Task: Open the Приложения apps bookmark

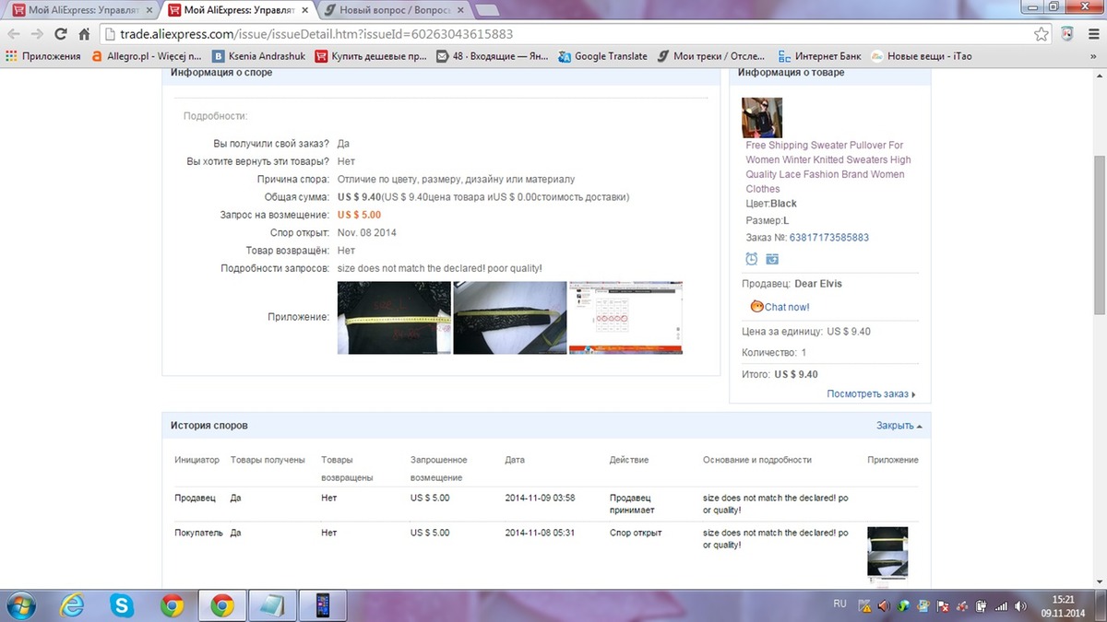Action: pyautogui.click(x=43, y=56)
